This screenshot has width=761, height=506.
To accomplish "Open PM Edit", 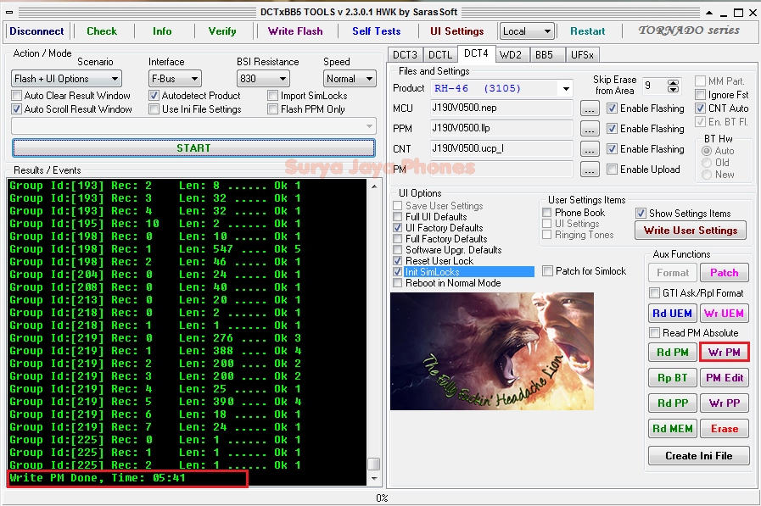I will coord(725,377).
